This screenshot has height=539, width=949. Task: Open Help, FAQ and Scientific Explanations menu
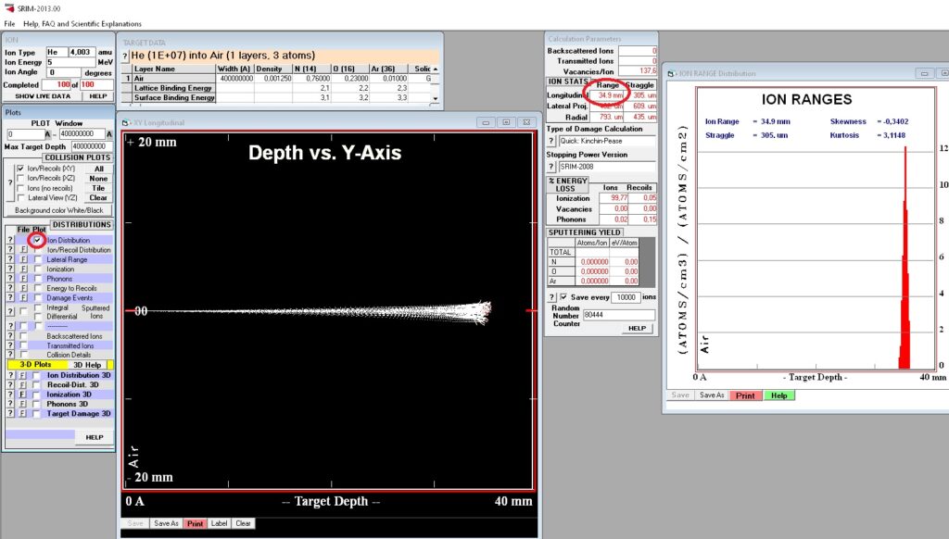(x=82, y=23)
